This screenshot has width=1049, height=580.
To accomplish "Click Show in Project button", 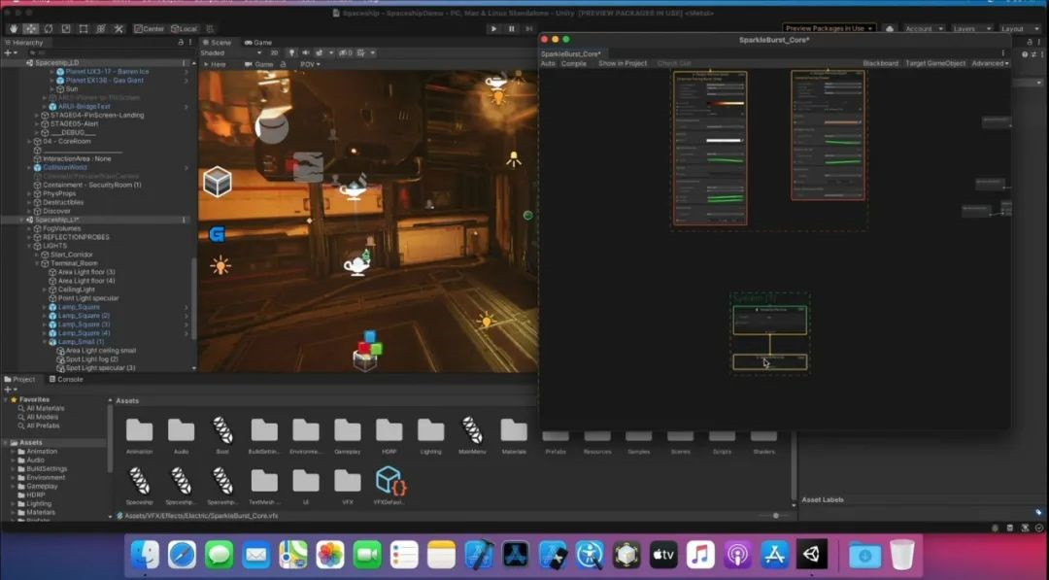I will (622, 63).
